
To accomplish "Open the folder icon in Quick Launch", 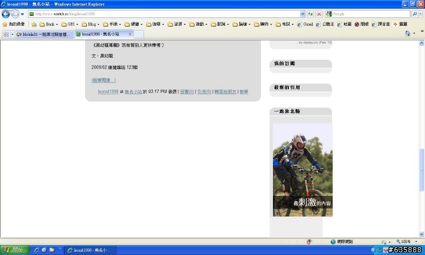I will (52, 250).
